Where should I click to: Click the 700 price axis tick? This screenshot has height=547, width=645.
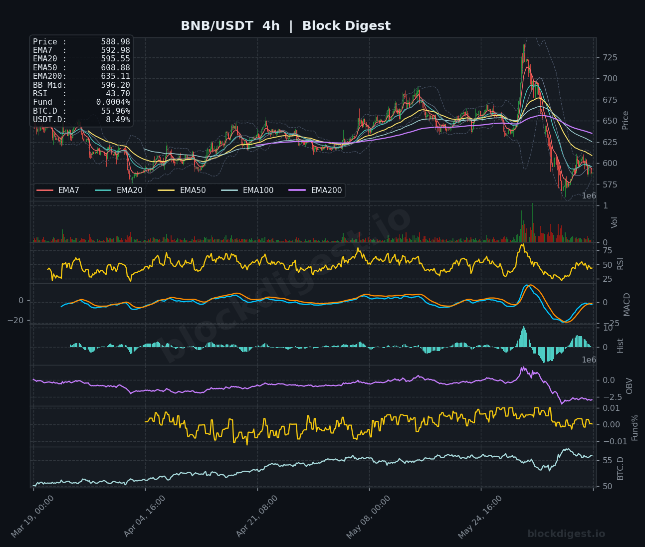610,79
